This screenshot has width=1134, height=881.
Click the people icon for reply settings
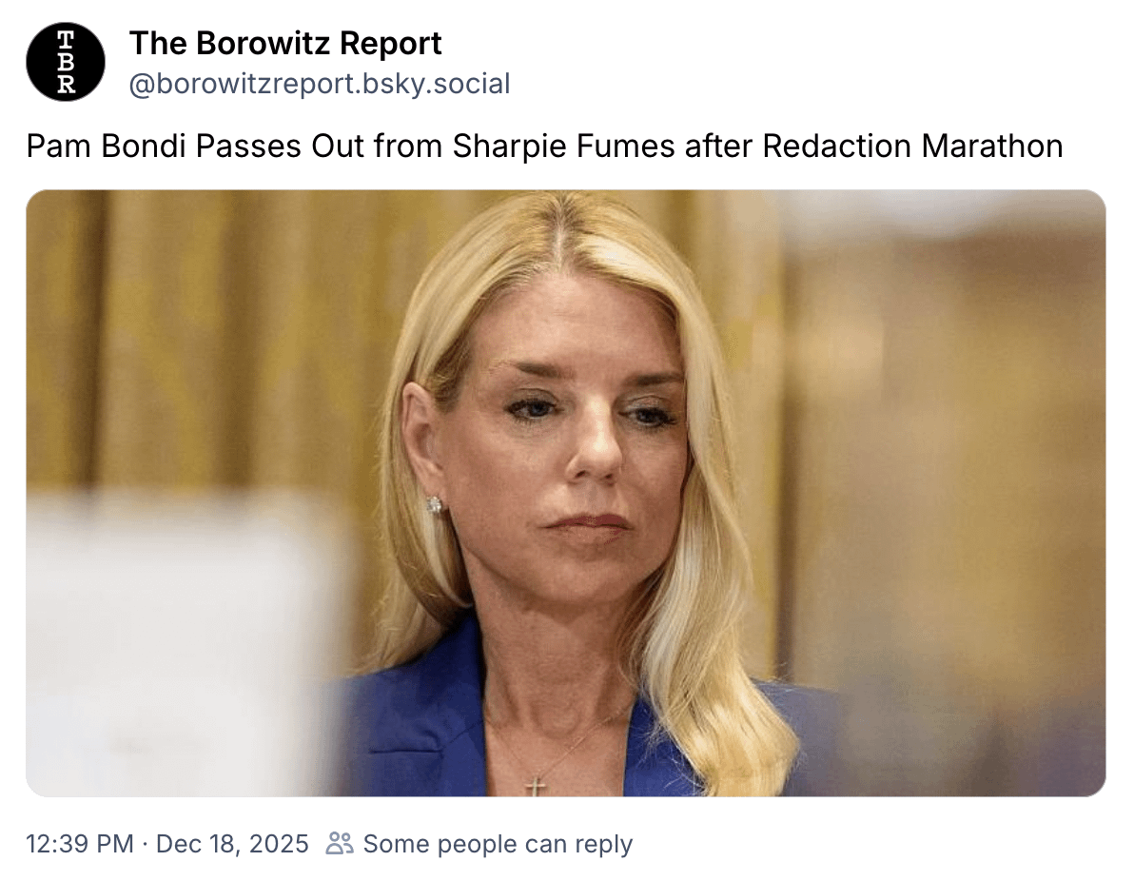[340, 843]
